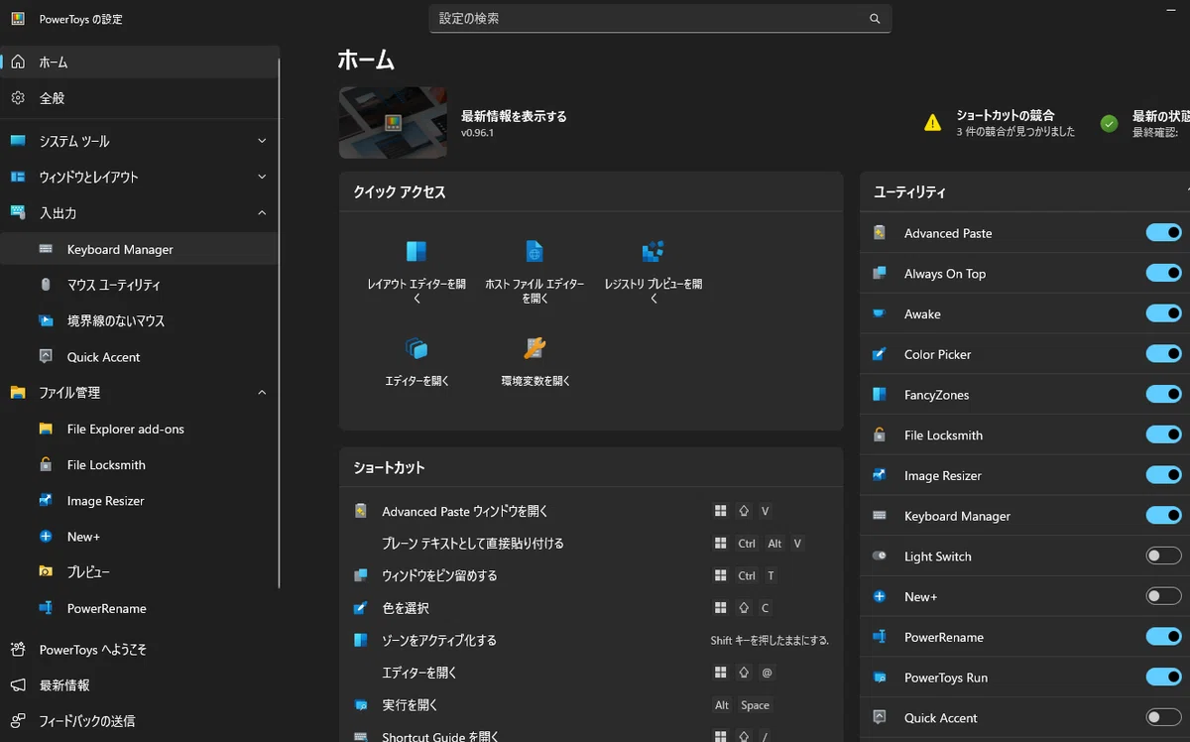Click the Advanced Paste icon in the utilities list
This screenshot has width=1190, height=742.
click(x=880, y=233)
